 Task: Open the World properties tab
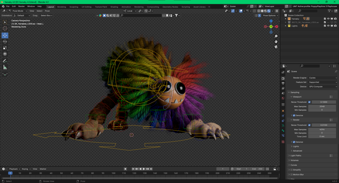pyautogui.click(x=283, y=98)
